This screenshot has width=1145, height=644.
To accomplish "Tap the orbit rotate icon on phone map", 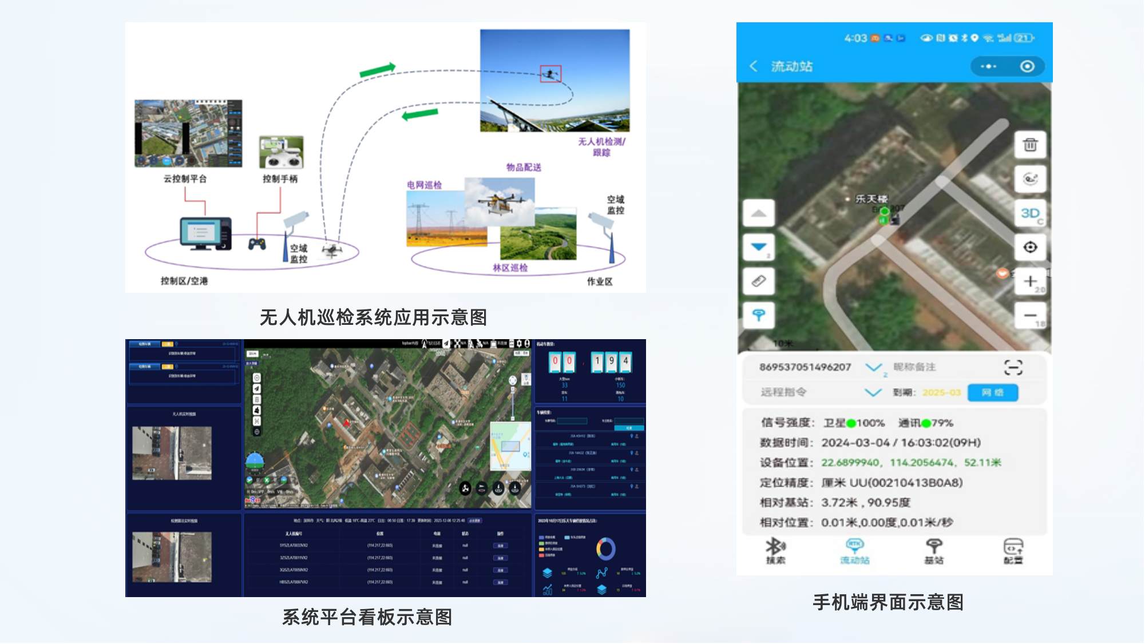I will (1030, 179).
